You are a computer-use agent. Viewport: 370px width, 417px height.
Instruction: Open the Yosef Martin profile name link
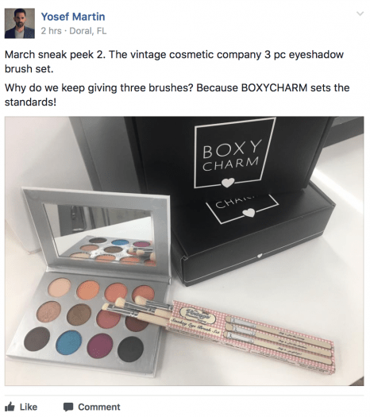(73, 17)
